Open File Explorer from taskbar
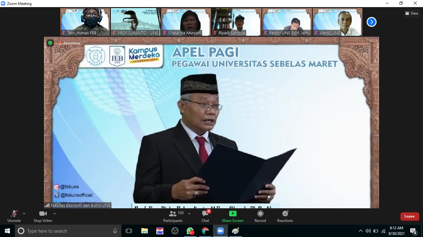The height and width of the screenshot is (237, 423). [x=145, y=231]
